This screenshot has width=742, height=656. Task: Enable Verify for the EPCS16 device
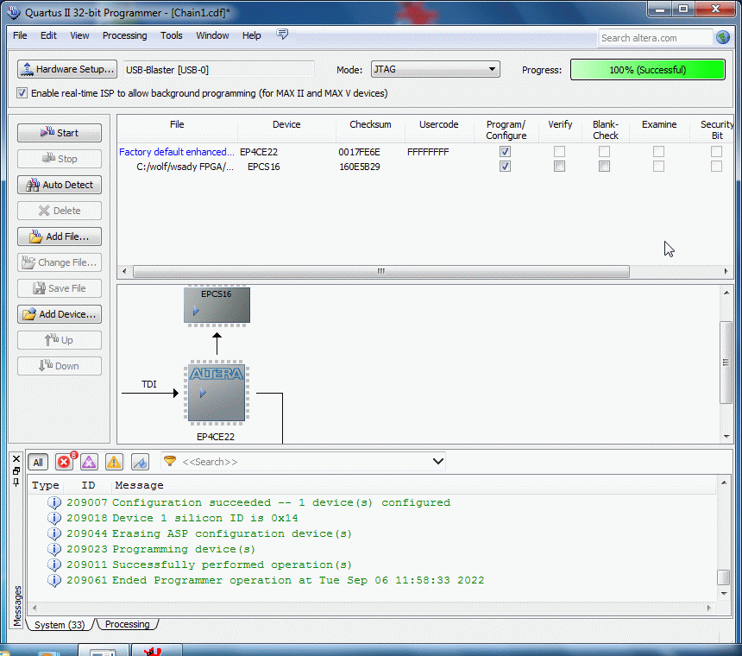pos(559,167)
